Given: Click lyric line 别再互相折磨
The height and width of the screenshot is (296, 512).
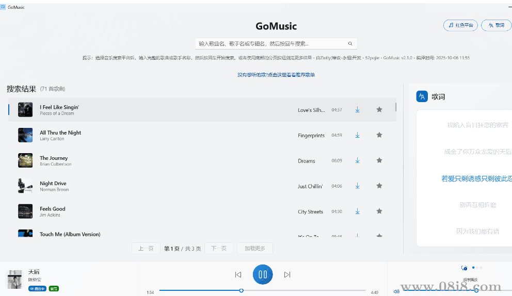Looking at the screenshot, I should click(478, 205).
